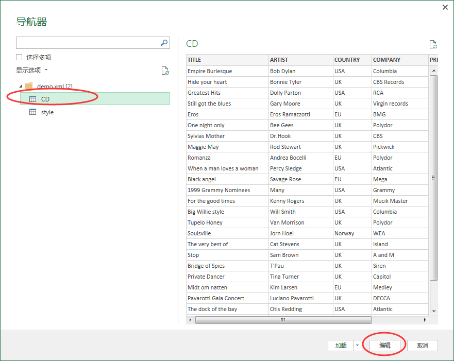Image resolution: width=454 pixels, height=361 pixels.
Task: Select the CD table item
Action: coord(45,99)
